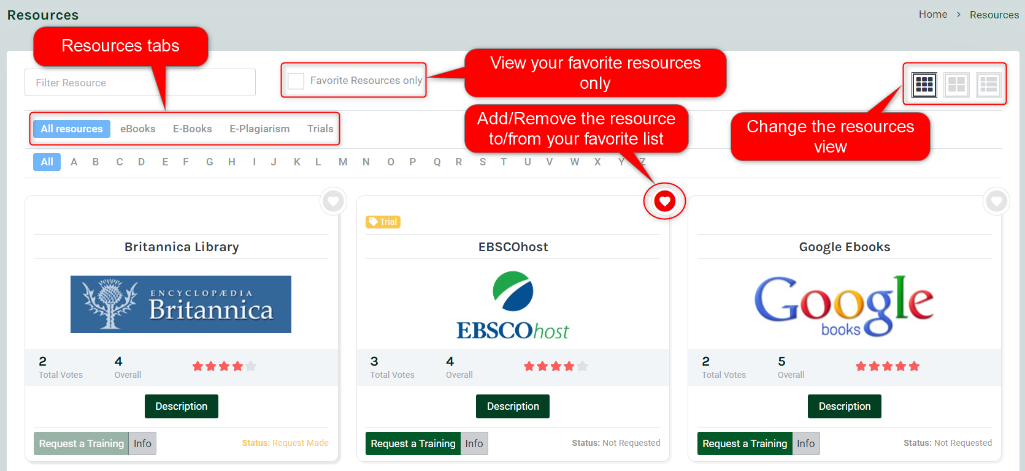Click the Trial tag on EBSCOhost

(383, 222)
